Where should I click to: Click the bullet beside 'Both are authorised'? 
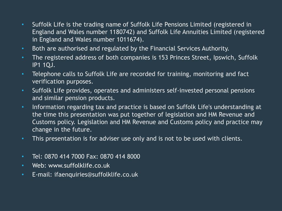tap(23, 48)
